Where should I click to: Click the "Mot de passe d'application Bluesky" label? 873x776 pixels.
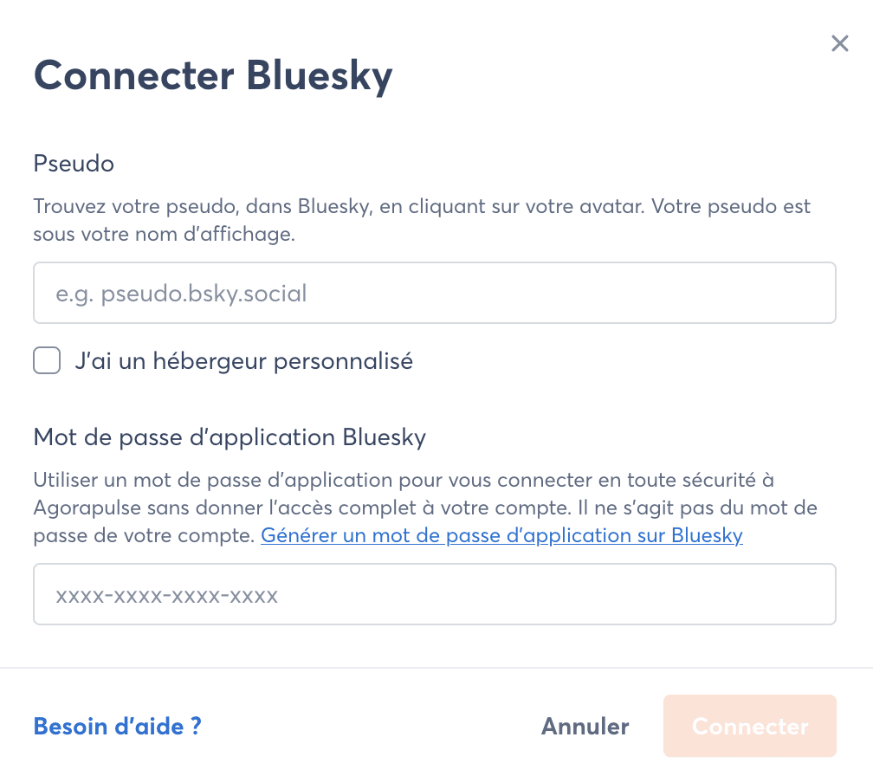click(x=230, y=436)
